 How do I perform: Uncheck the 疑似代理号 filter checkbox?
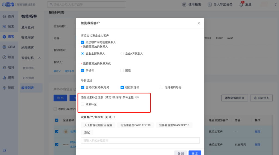click(122, 87)
